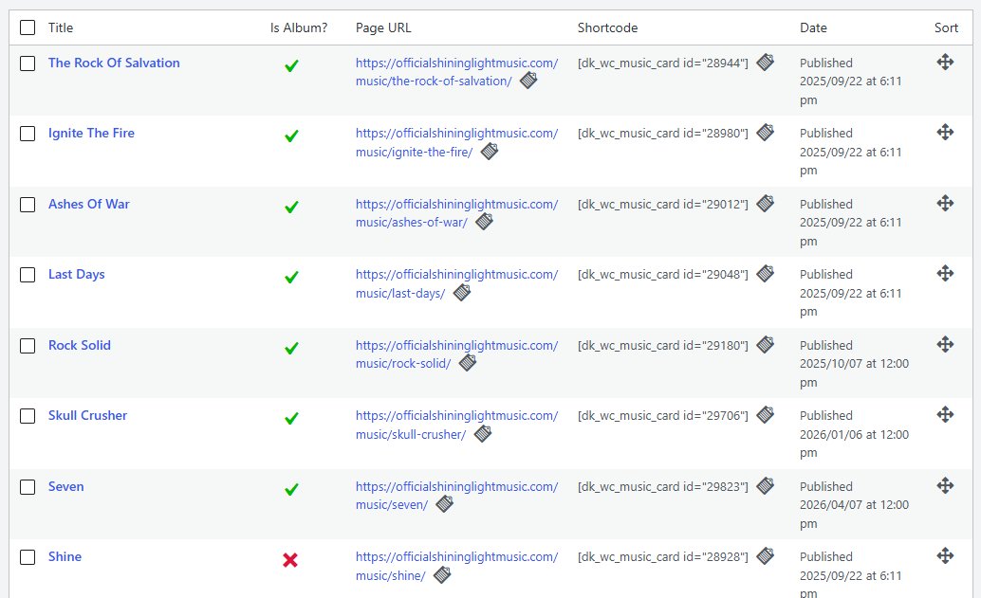Click the Title column header
The height and width of the screenshot is (598, 981).
(61, 28)
